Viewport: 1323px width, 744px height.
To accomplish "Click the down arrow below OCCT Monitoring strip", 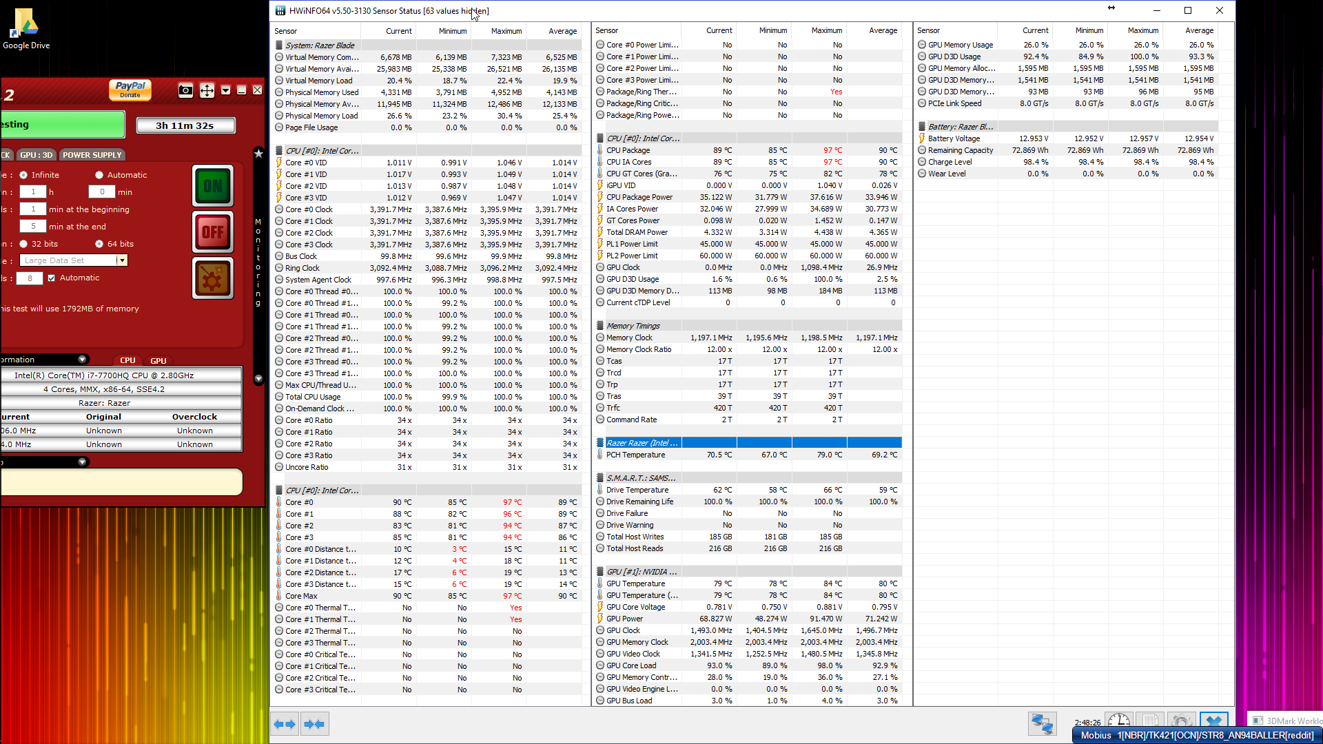I will pos(258,379).
